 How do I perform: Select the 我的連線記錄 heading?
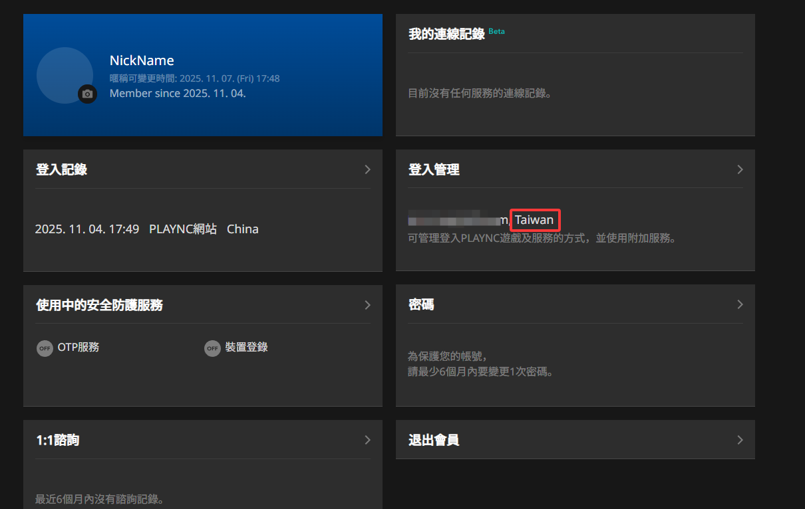tap(446, 34)
